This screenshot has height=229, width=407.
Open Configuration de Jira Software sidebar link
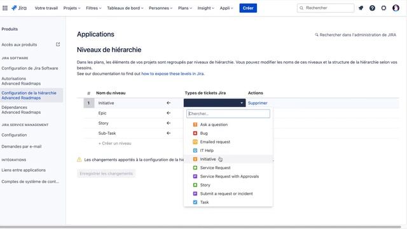pos(30,68)
